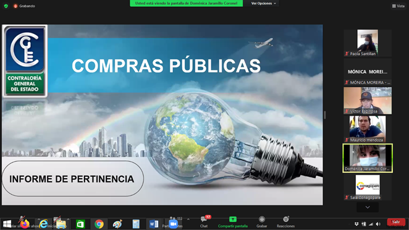Expand the participants options caret

tap(188, 219)
